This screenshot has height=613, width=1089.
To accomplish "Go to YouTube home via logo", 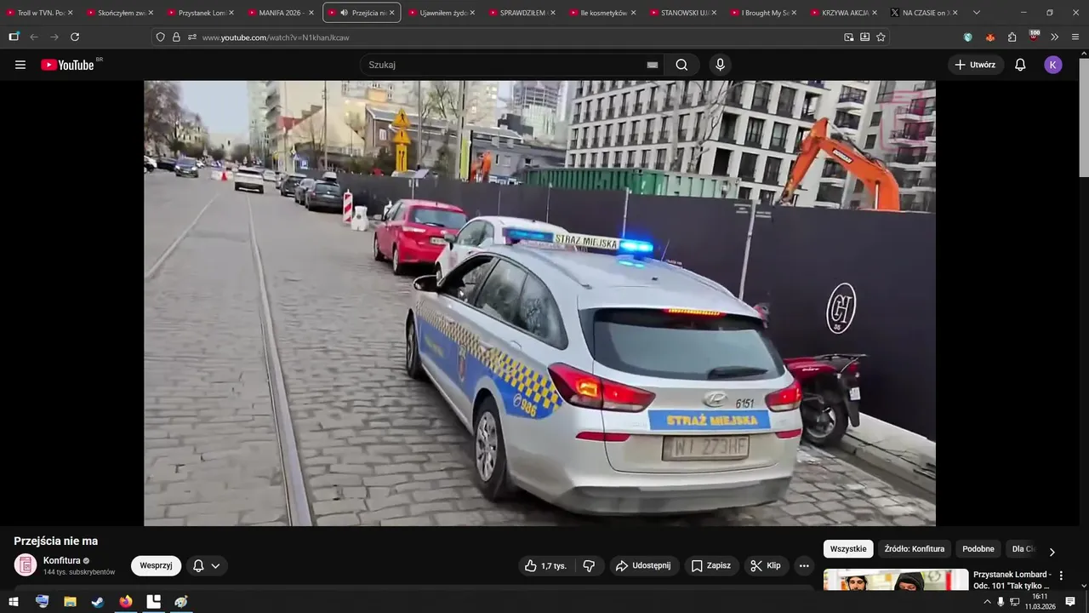I will coord(67,65).
